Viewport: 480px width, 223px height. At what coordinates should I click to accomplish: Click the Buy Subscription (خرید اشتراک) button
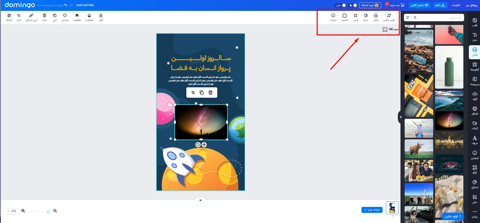pyautogui.click(x=370, y=5)
